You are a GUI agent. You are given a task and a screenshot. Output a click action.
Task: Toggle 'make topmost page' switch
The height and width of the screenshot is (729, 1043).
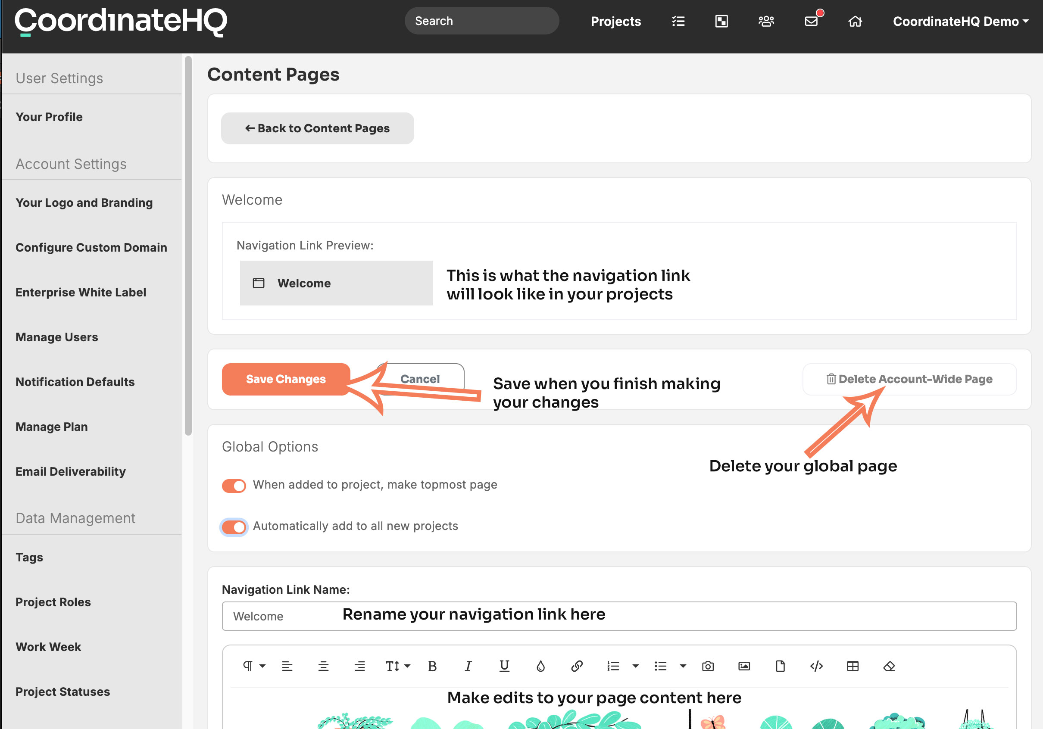point(234,486)
